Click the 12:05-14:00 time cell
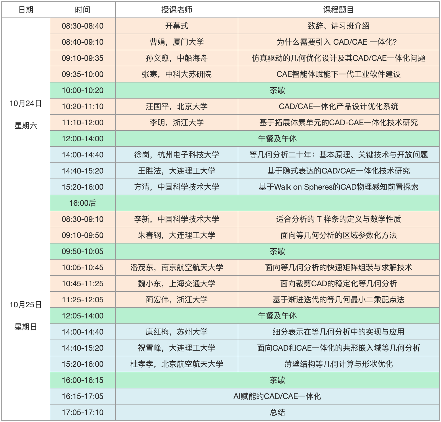The width and height of the screenshot is (441, 422). (x=83, y=316)
